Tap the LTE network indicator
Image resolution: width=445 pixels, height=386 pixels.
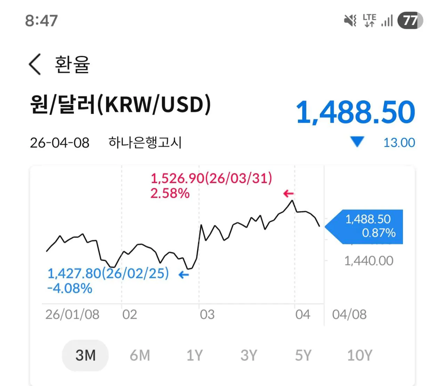pos(369,20)
